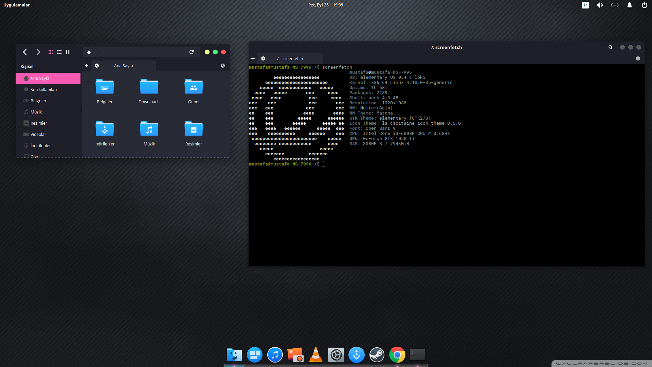
Task: Open terminal tab history
Action: click(x=638, y=58)
